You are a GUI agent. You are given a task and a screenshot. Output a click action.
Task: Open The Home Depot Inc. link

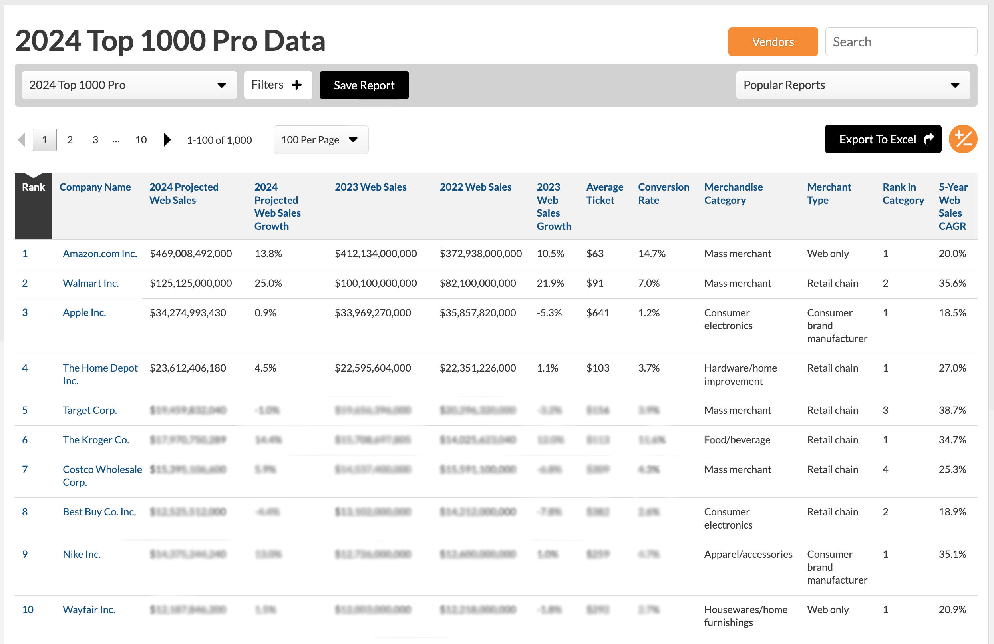point(100,374)
